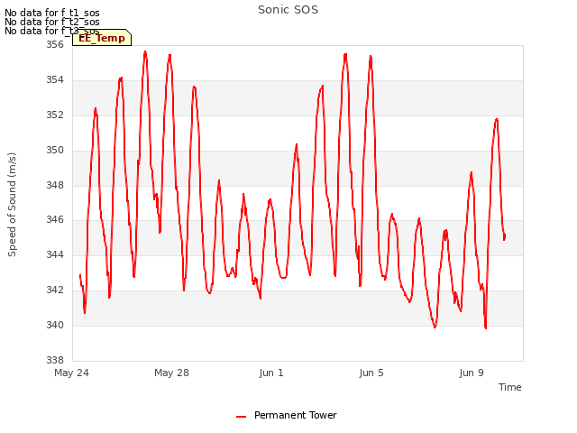Click the '342' y-axis tick label
Screen dimensions: 577x433
[x=55, y=290]
